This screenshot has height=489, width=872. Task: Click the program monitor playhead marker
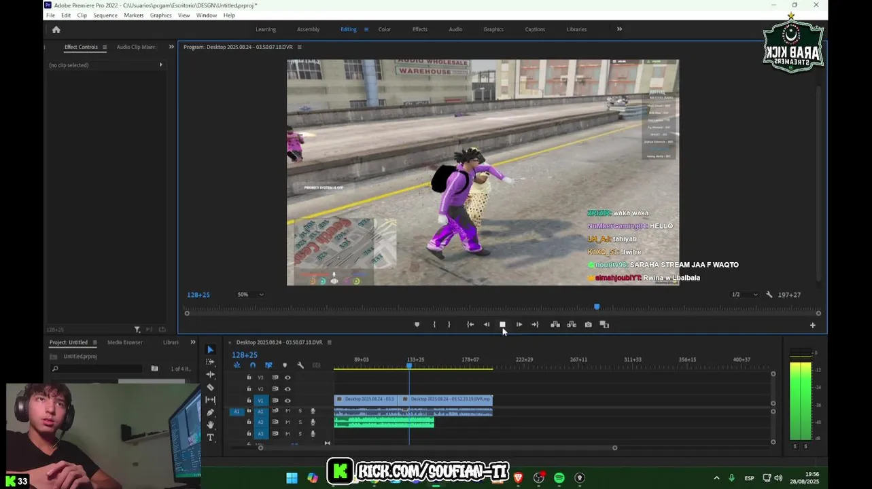click(597, 307)
